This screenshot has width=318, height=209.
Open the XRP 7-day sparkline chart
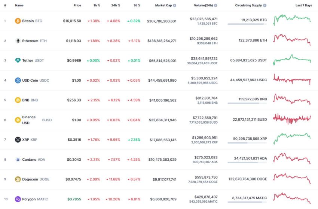[292, 139]
